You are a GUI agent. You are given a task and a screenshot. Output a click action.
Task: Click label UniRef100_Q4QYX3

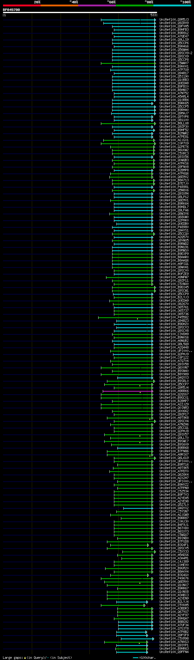pos(174,377)
